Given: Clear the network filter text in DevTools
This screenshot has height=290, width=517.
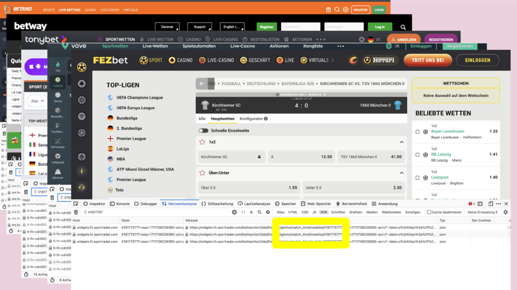Looking at the screenshot, I should (x=234, y=212).
